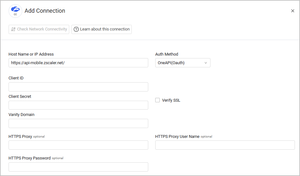Open the Auth Method dropdown
300x176 pixels.
point(183,63)
